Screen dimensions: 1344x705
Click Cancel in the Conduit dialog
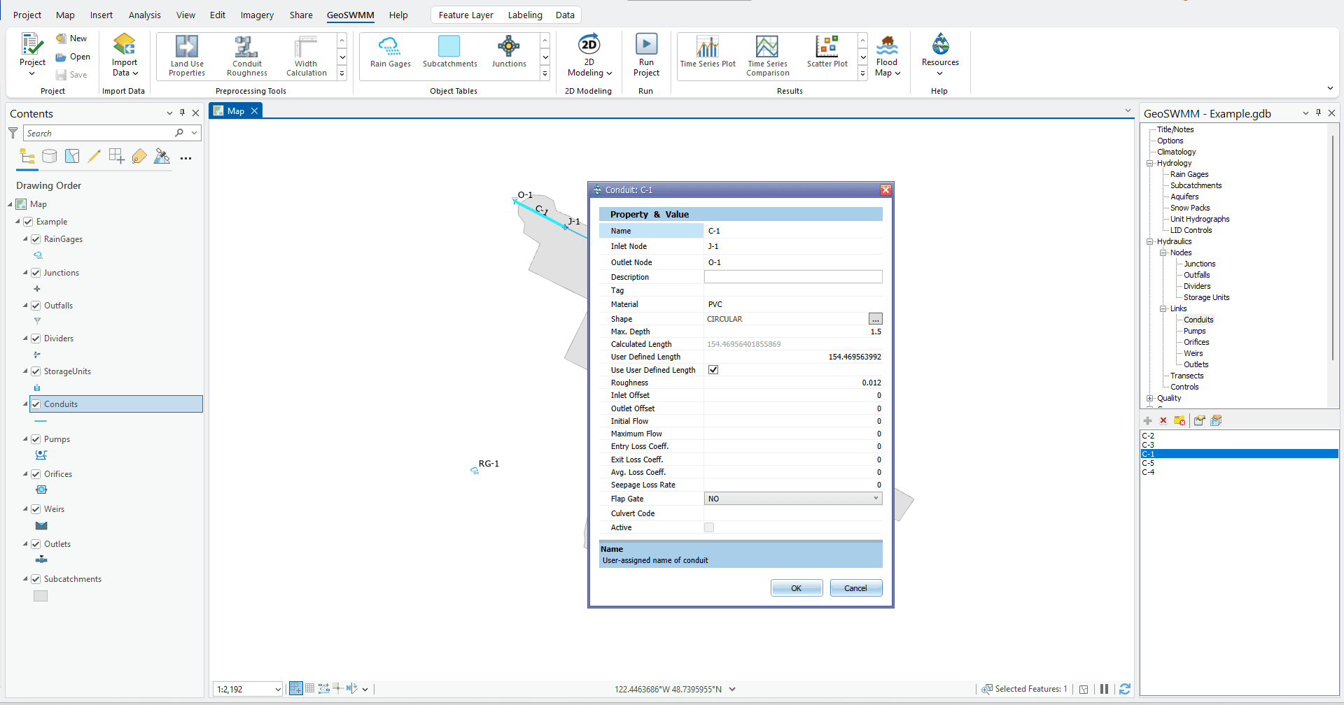(x=855, y=587)
